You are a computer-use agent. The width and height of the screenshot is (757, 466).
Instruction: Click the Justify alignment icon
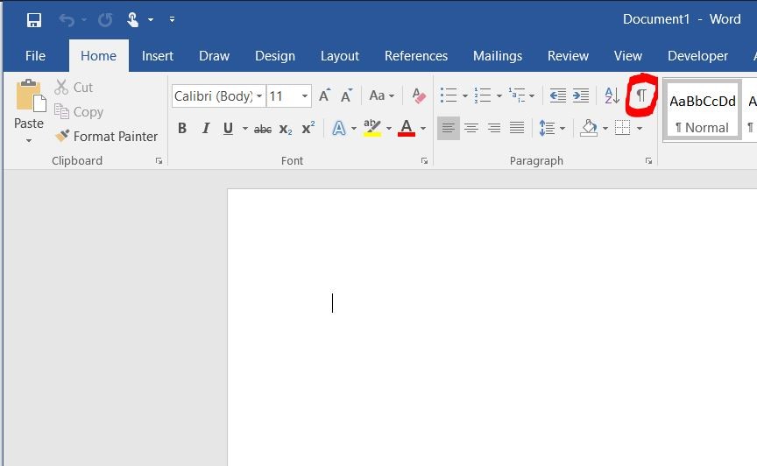tap(517, 129)
